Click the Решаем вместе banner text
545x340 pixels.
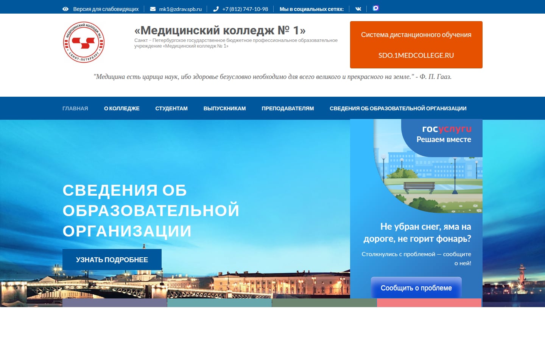click(444, 139)
